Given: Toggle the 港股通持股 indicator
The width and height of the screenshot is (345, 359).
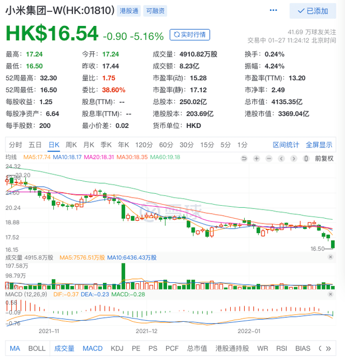Looking at the screenshot, I should 232,348.
